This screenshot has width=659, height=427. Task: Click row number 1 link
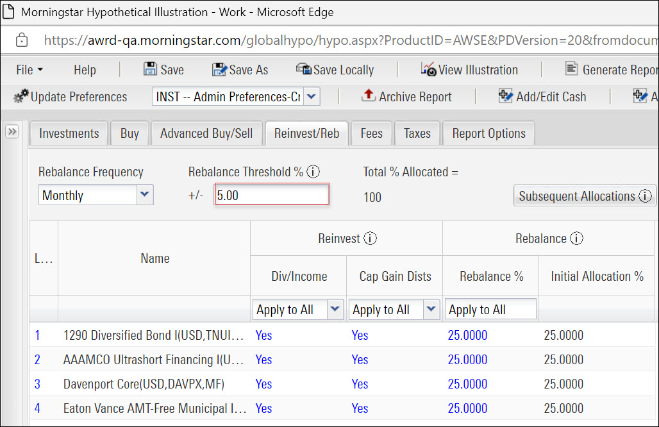(37, 335)
